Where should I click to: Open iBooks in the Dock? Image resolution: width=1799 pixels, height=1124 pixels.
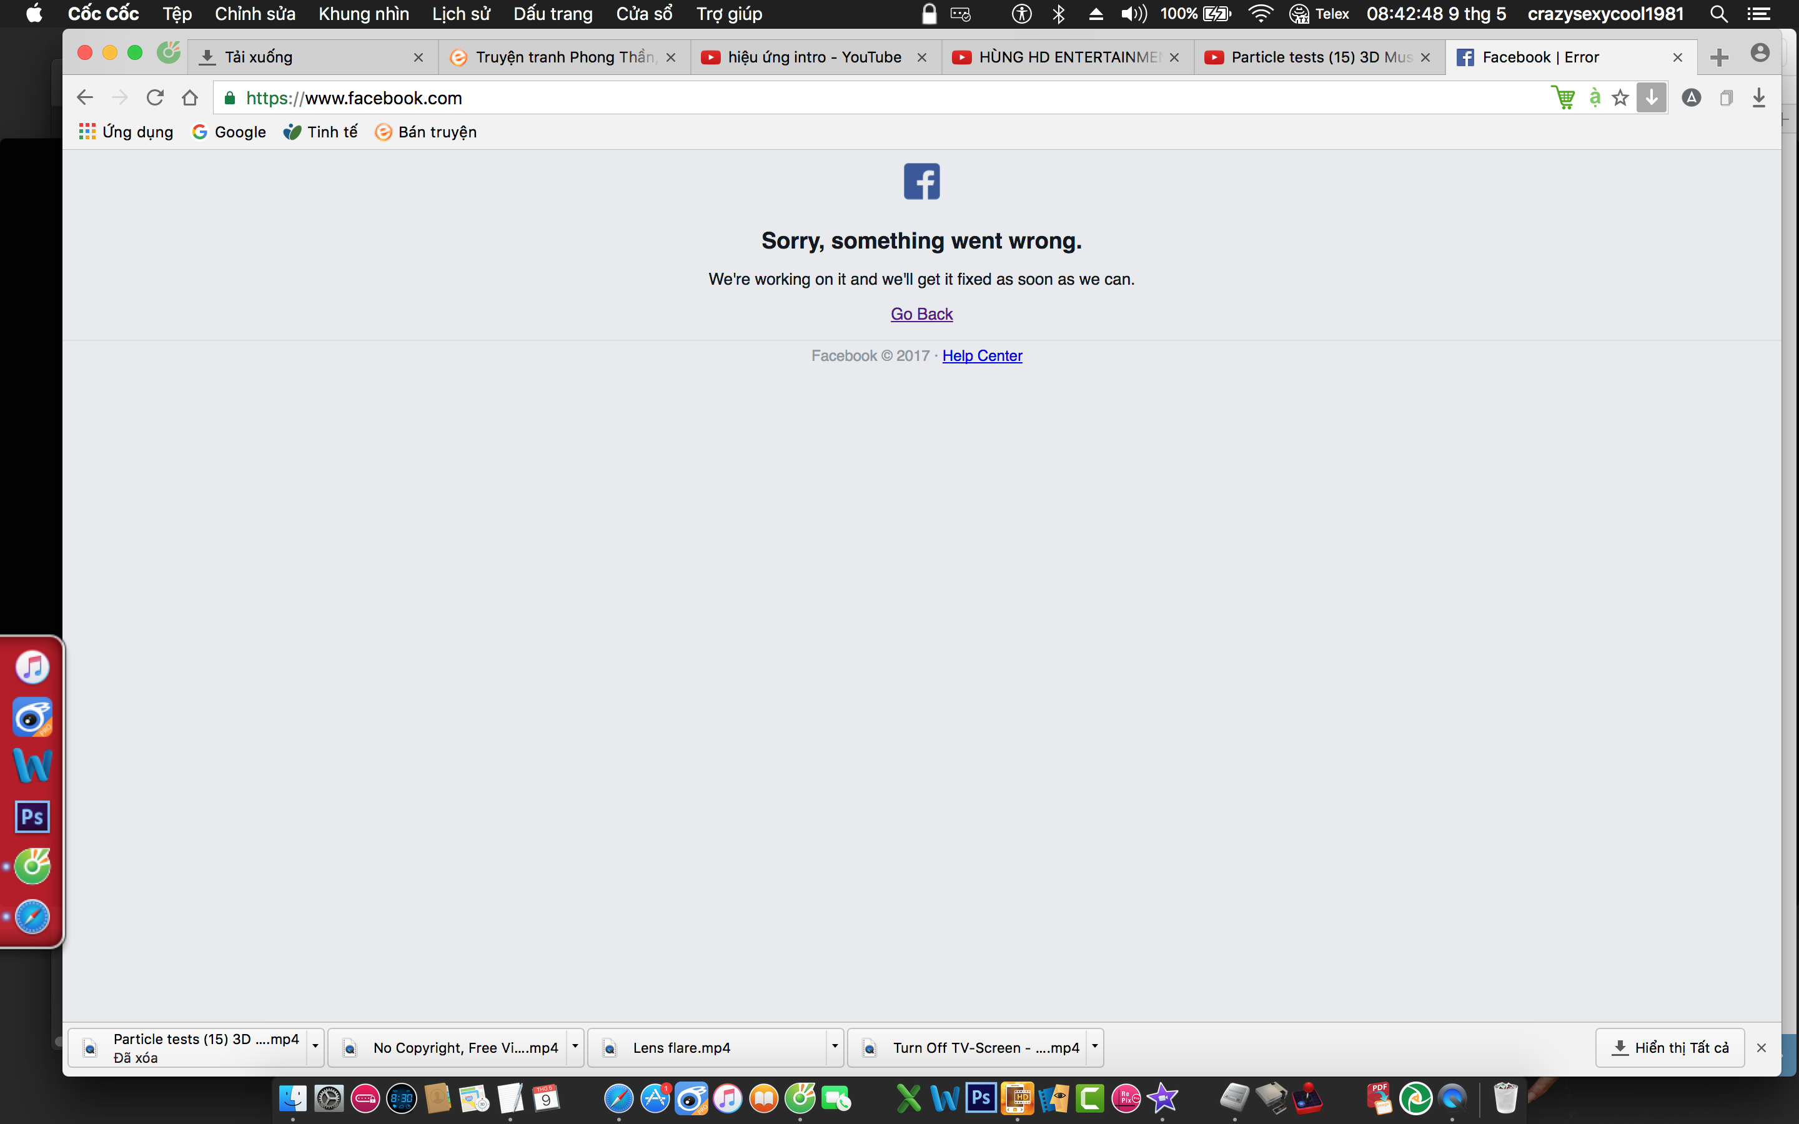click(763, 1098)
